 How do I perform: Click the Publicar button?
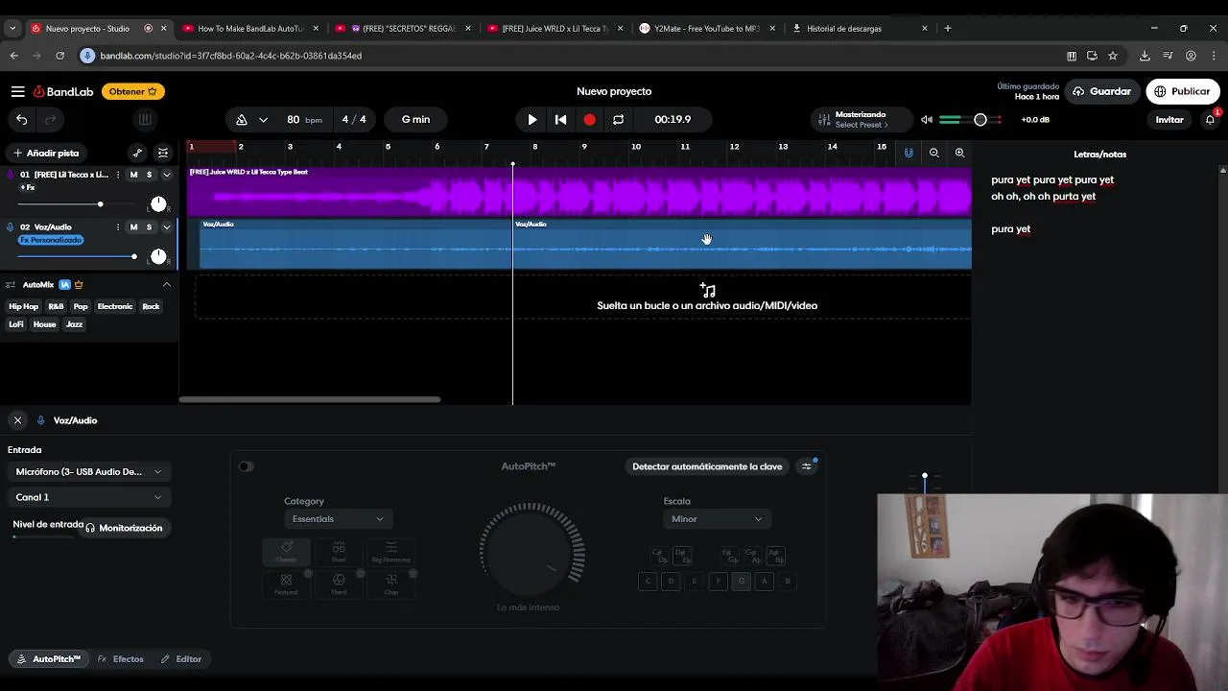(x=1182, y=91)
